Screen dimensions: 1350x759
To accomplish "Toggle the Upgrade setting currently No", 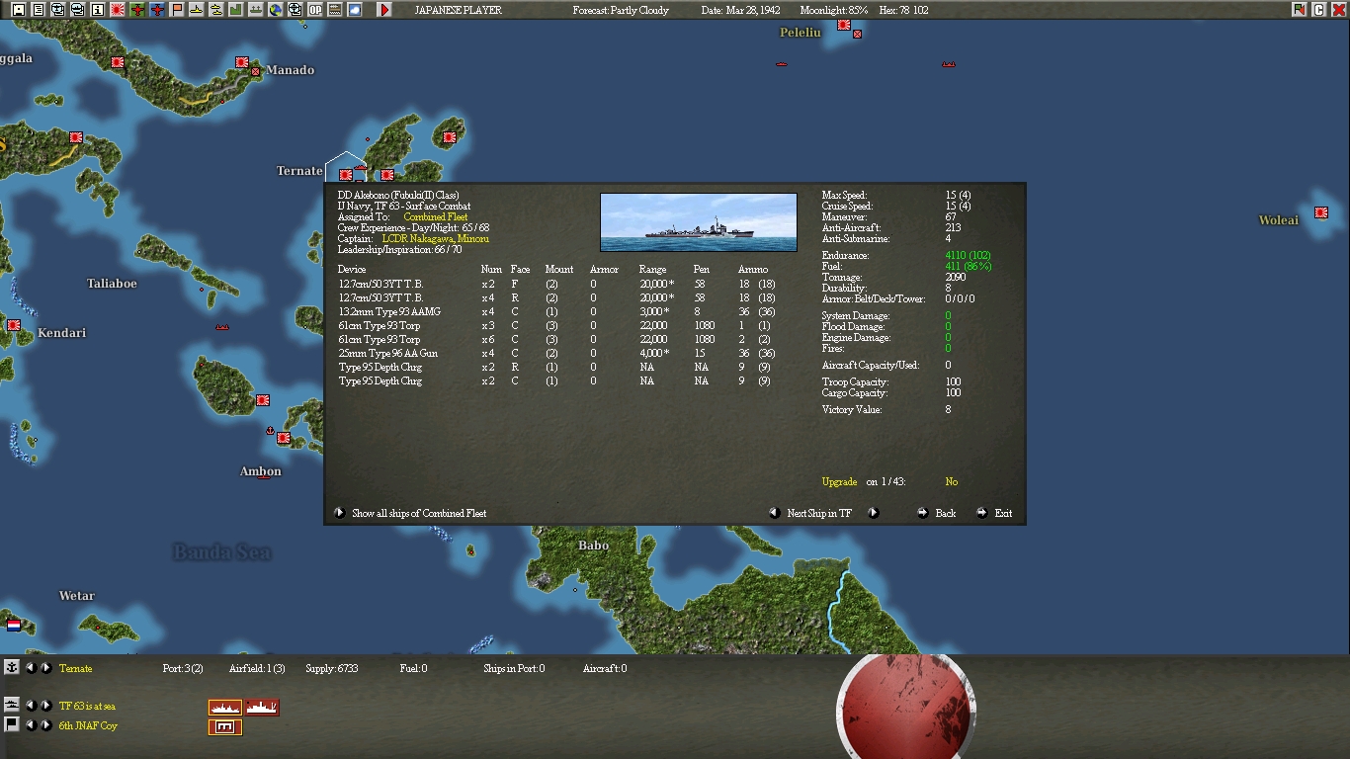I will click(951, 482).
